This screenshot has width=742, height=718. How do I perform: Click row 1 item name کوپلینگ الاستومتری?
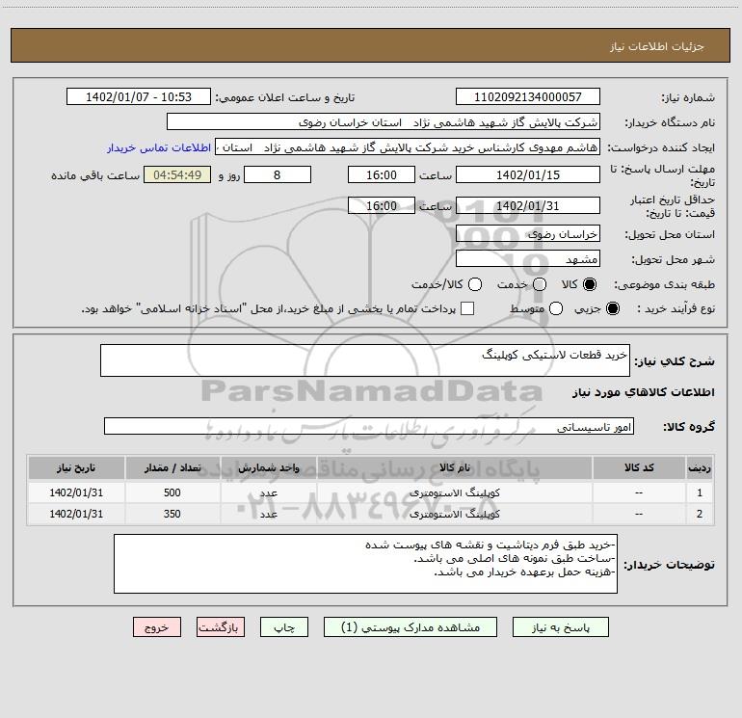pos(454,492)
